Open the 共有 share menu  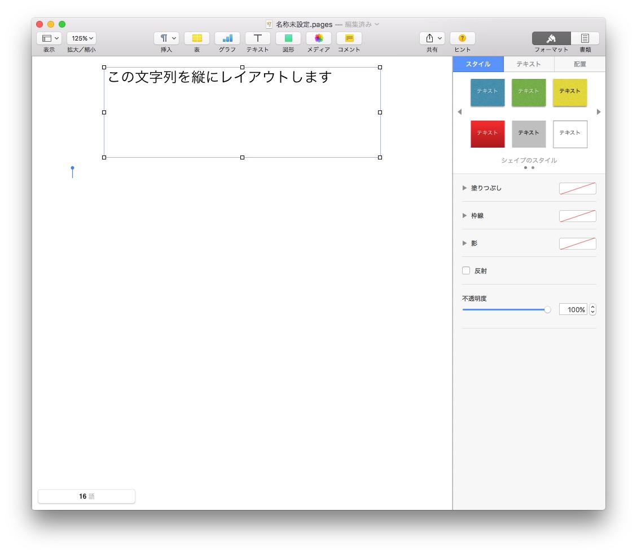pyautogui.click(x=432, y=38)
